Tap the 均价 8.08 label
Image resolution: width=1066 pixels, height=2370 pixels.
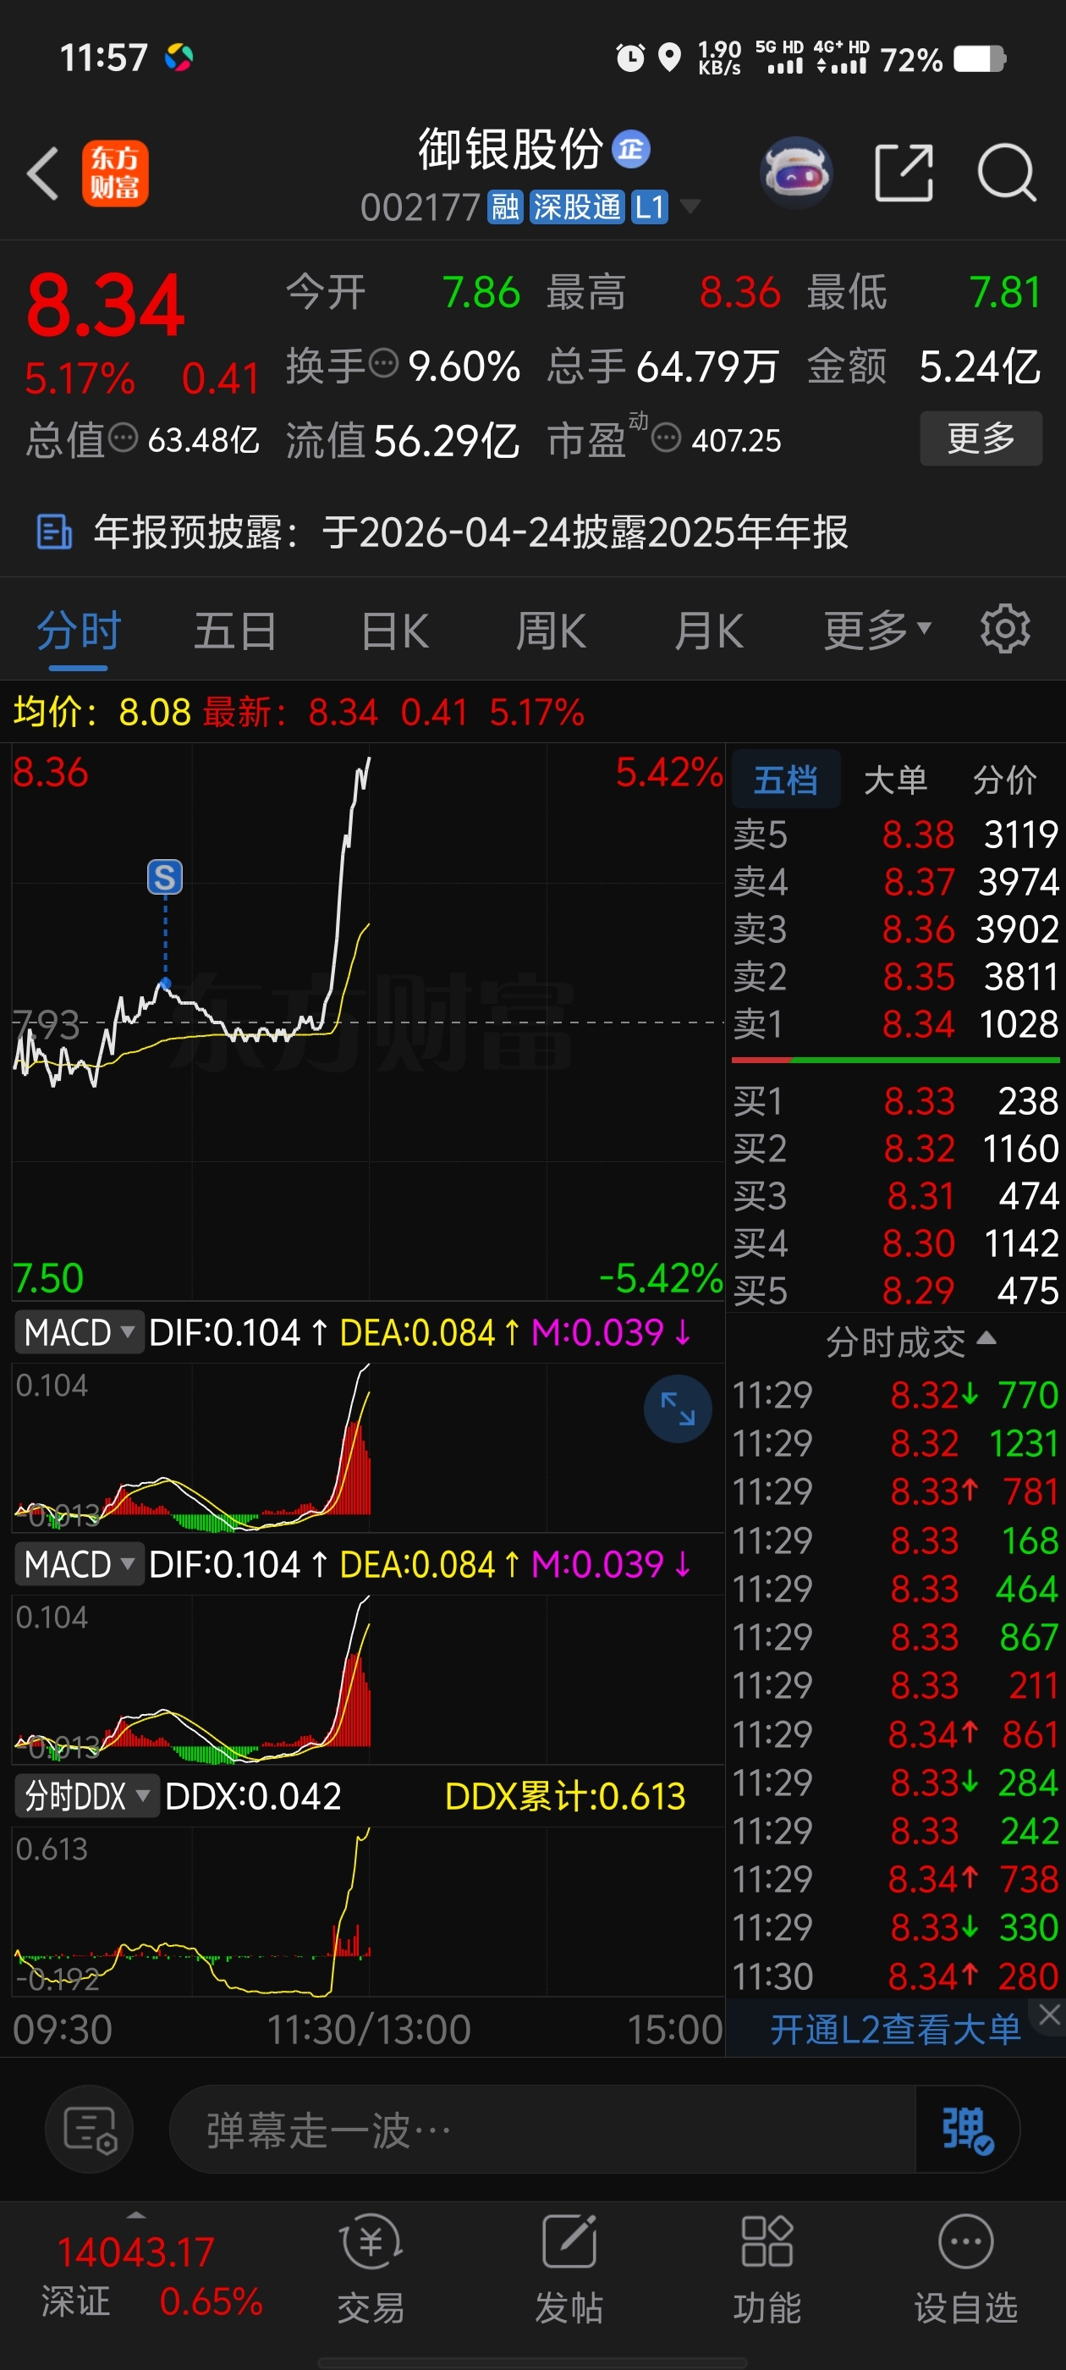pyautogui.click(x=102, y=711)
